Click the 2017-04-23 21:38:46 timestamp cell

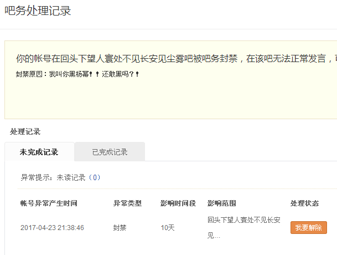52,228
